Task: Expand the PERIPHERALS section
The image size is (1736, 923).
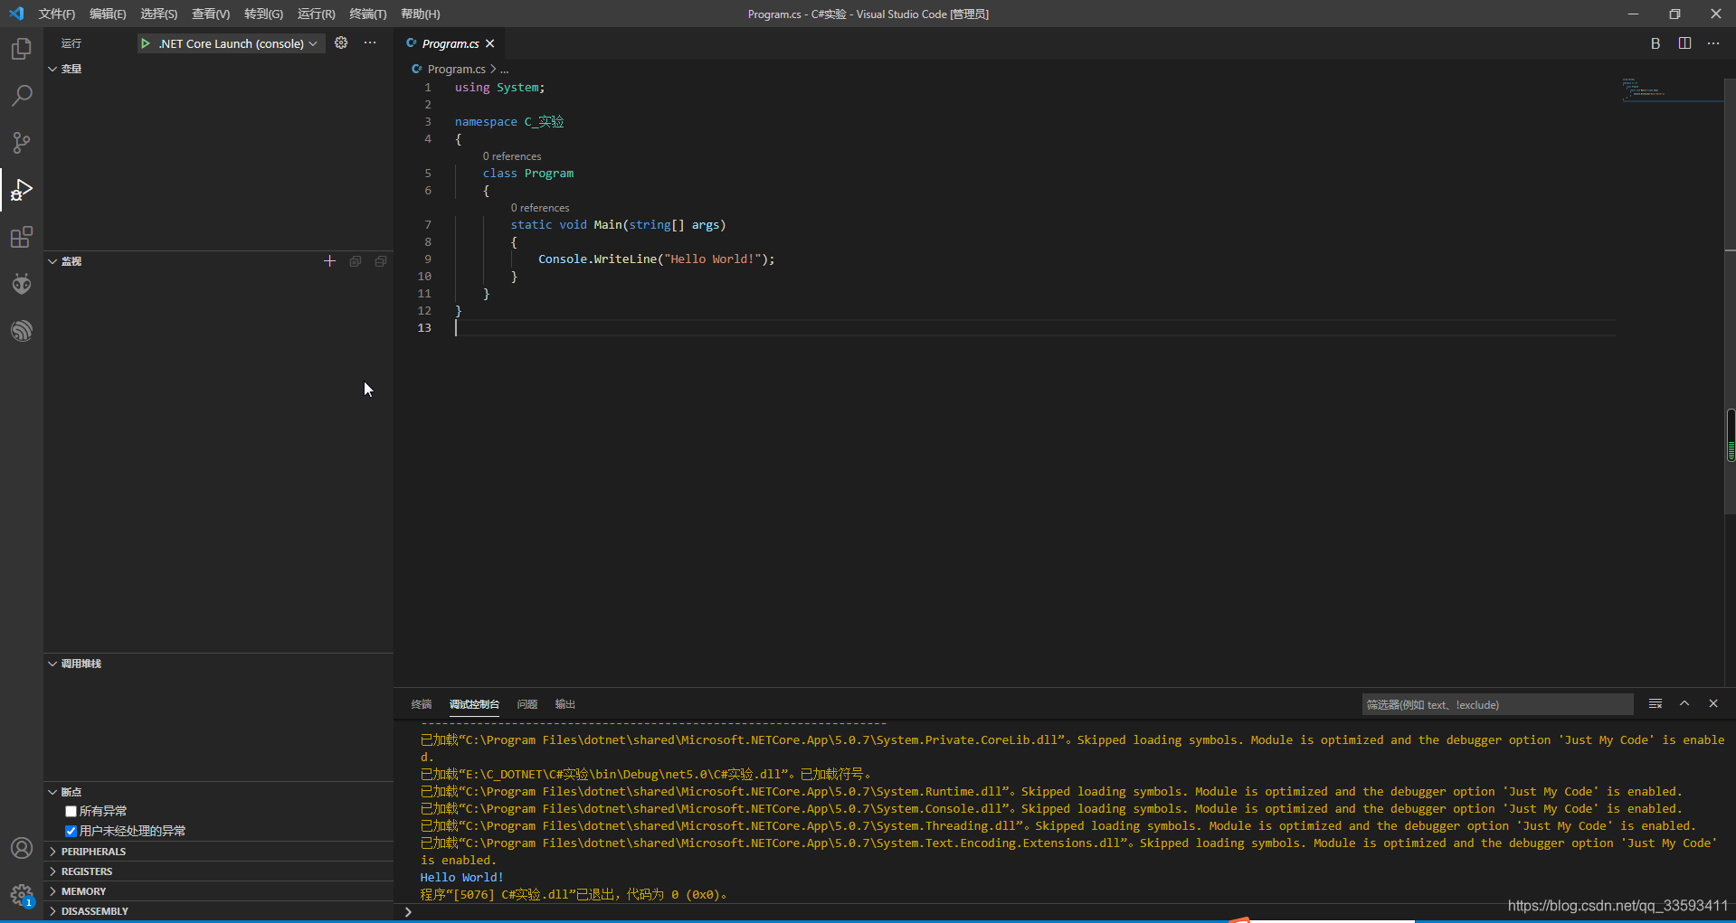Action: [x=218, y=852]
